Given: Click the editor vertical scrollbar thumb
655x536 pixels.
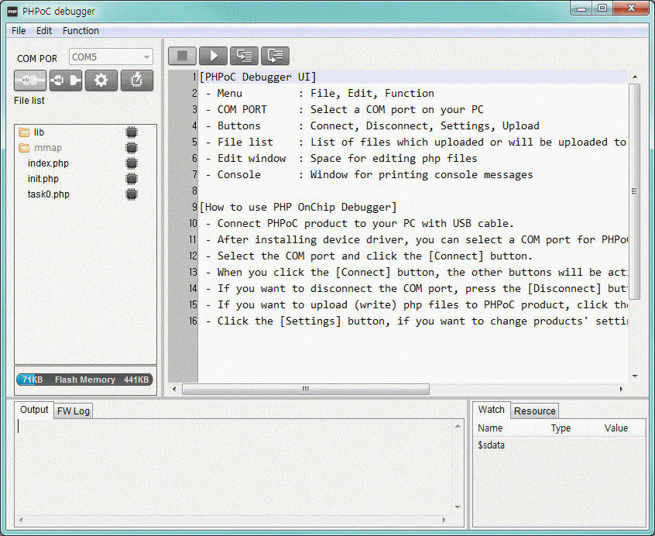Looking at the screenshot, I should pos(635,191).
